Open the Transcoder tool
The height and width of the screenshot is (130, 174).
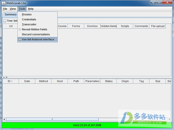(37, 25)
